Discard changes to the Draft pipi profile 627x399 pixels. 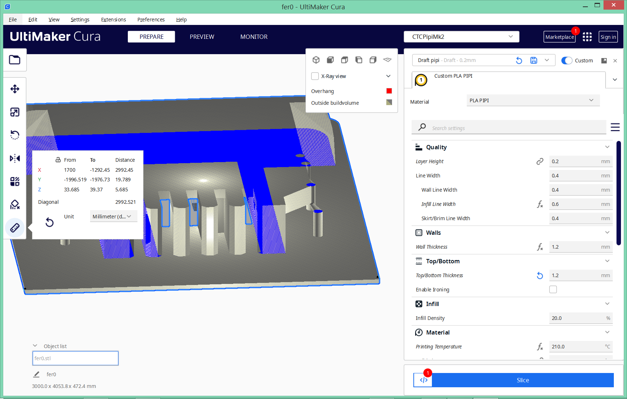(519, 61)
